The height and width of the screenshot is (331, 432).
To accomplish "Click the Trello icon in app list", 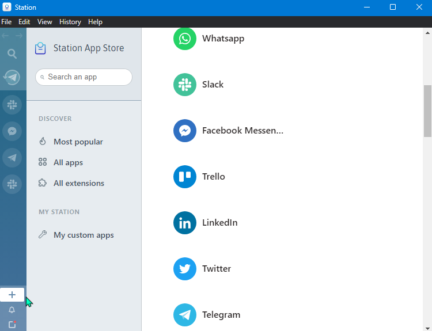I will pyautogui.click(x=185, y=177).
